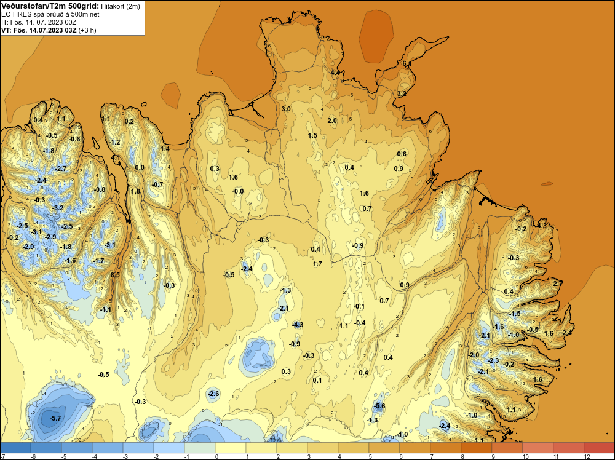Select the legend swatch between 4 and 5
Image resolution: width=615 pixels, height=460 pixels.
[x=354, y=448]
